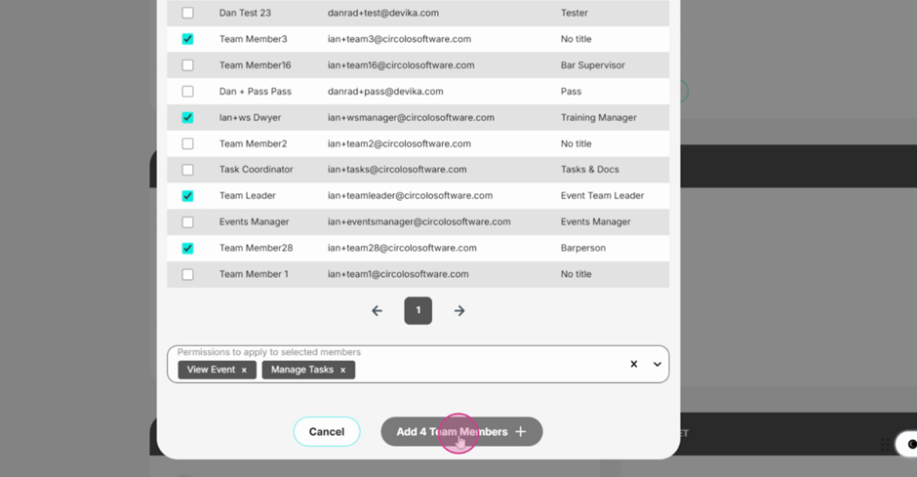Uncheck the Team Member28 checkbox
Image resolution: width=917 pixels, height=477 pixels.
(187, 249)
